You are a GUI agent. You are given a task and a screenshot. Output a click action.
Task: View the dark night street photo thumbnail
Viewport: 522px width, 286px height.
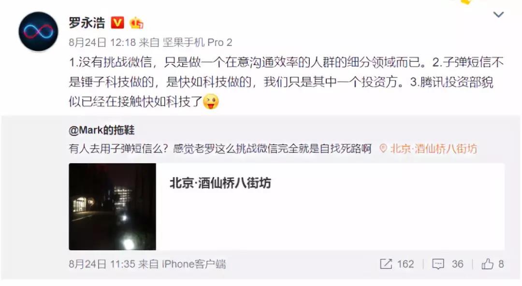[112, 206]
